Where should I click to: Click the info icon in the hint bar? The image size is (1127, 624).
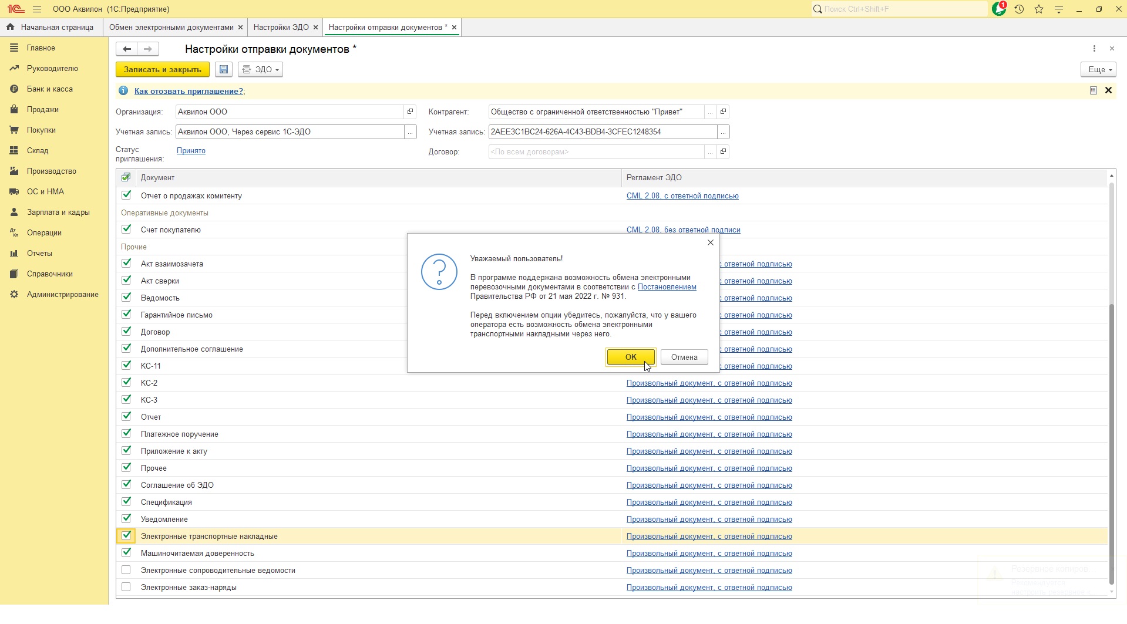pos(123,91)
